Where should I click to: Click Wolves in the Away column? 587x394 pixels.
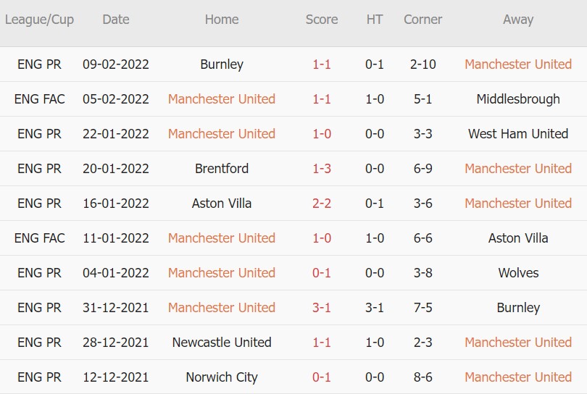pos(518,273)
